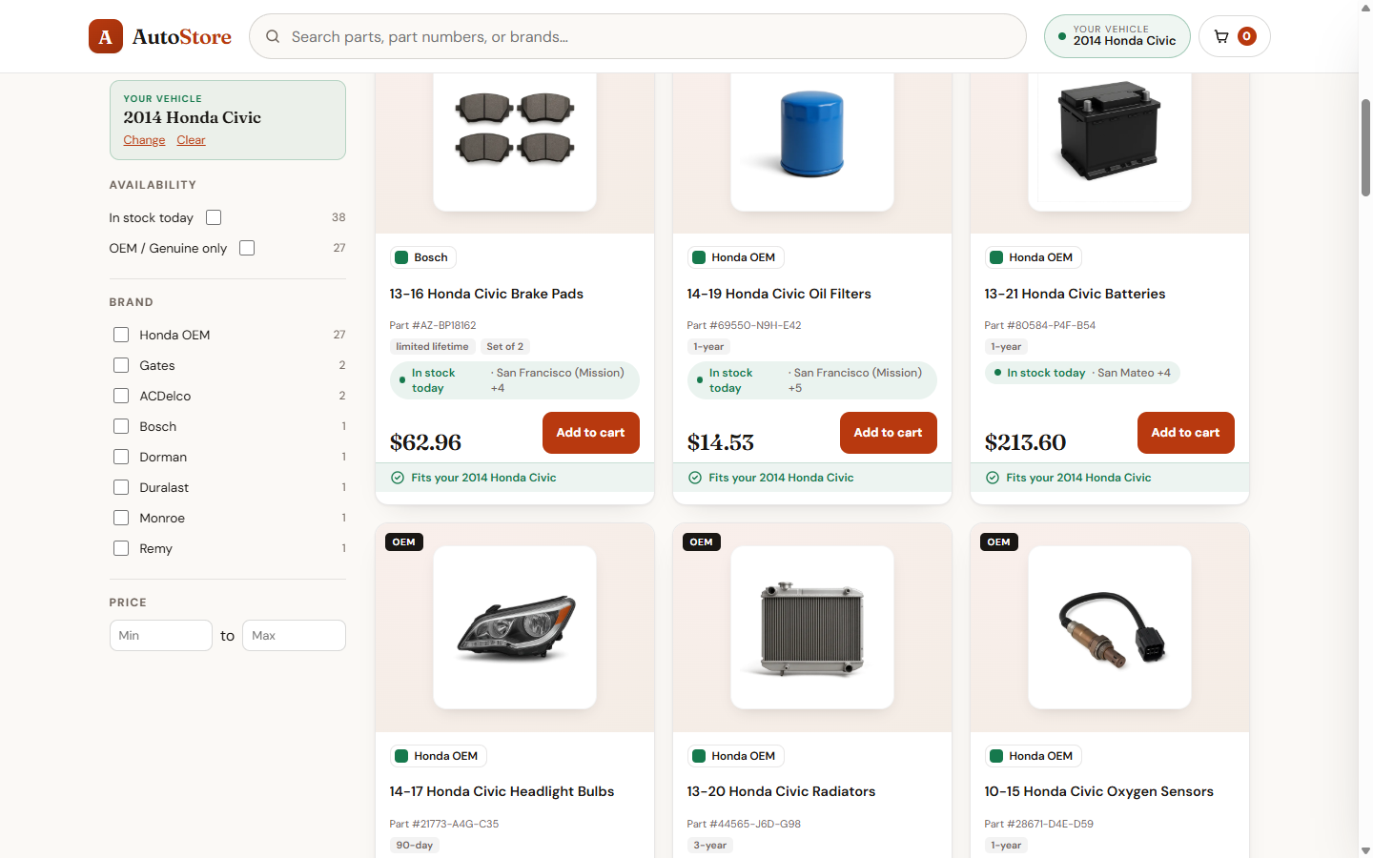
Task: Open the 2014 Honda Civic vehicle selector in header
Action: pos(1117,36)
